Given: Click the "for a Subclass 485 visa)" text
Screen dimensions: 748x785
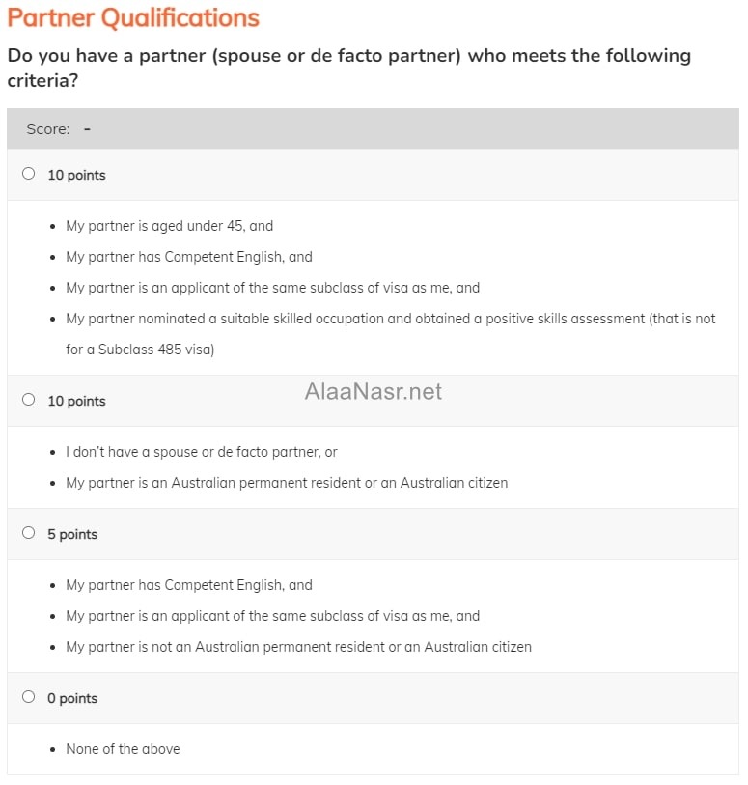Looking at the screenshot, I should 140,349.
